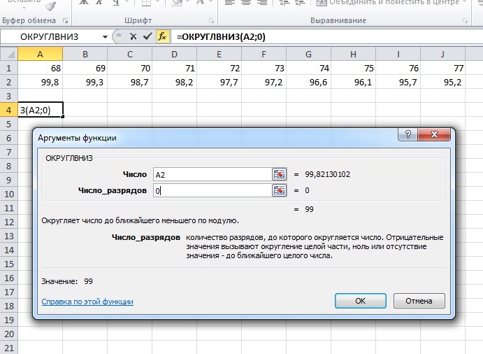Viewport: 483px width, 354px height.
Task: Click cell C1 containing 70
Action: (130, 68)
